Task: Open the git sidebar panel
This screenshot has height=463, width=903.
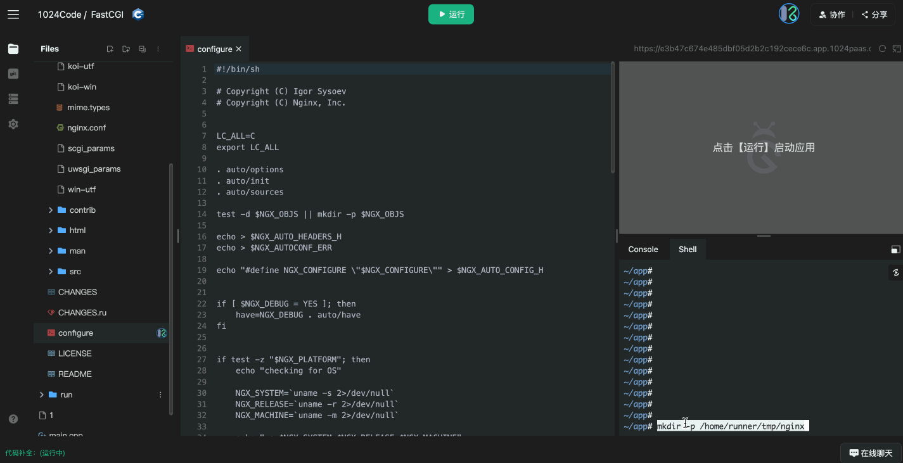Action: [x=13, y=74]
